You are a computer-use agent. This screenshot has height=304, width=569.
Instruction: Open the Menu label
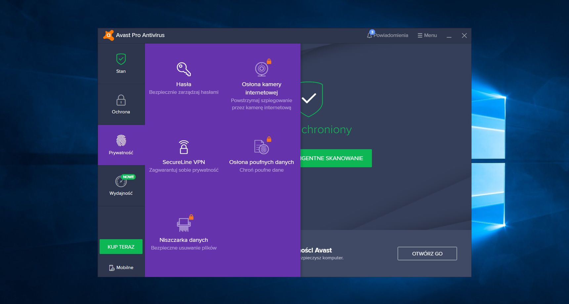pyautogui.click(x=430, y=35)
